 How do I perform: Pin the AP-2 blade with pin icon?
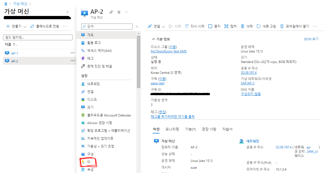111,12
